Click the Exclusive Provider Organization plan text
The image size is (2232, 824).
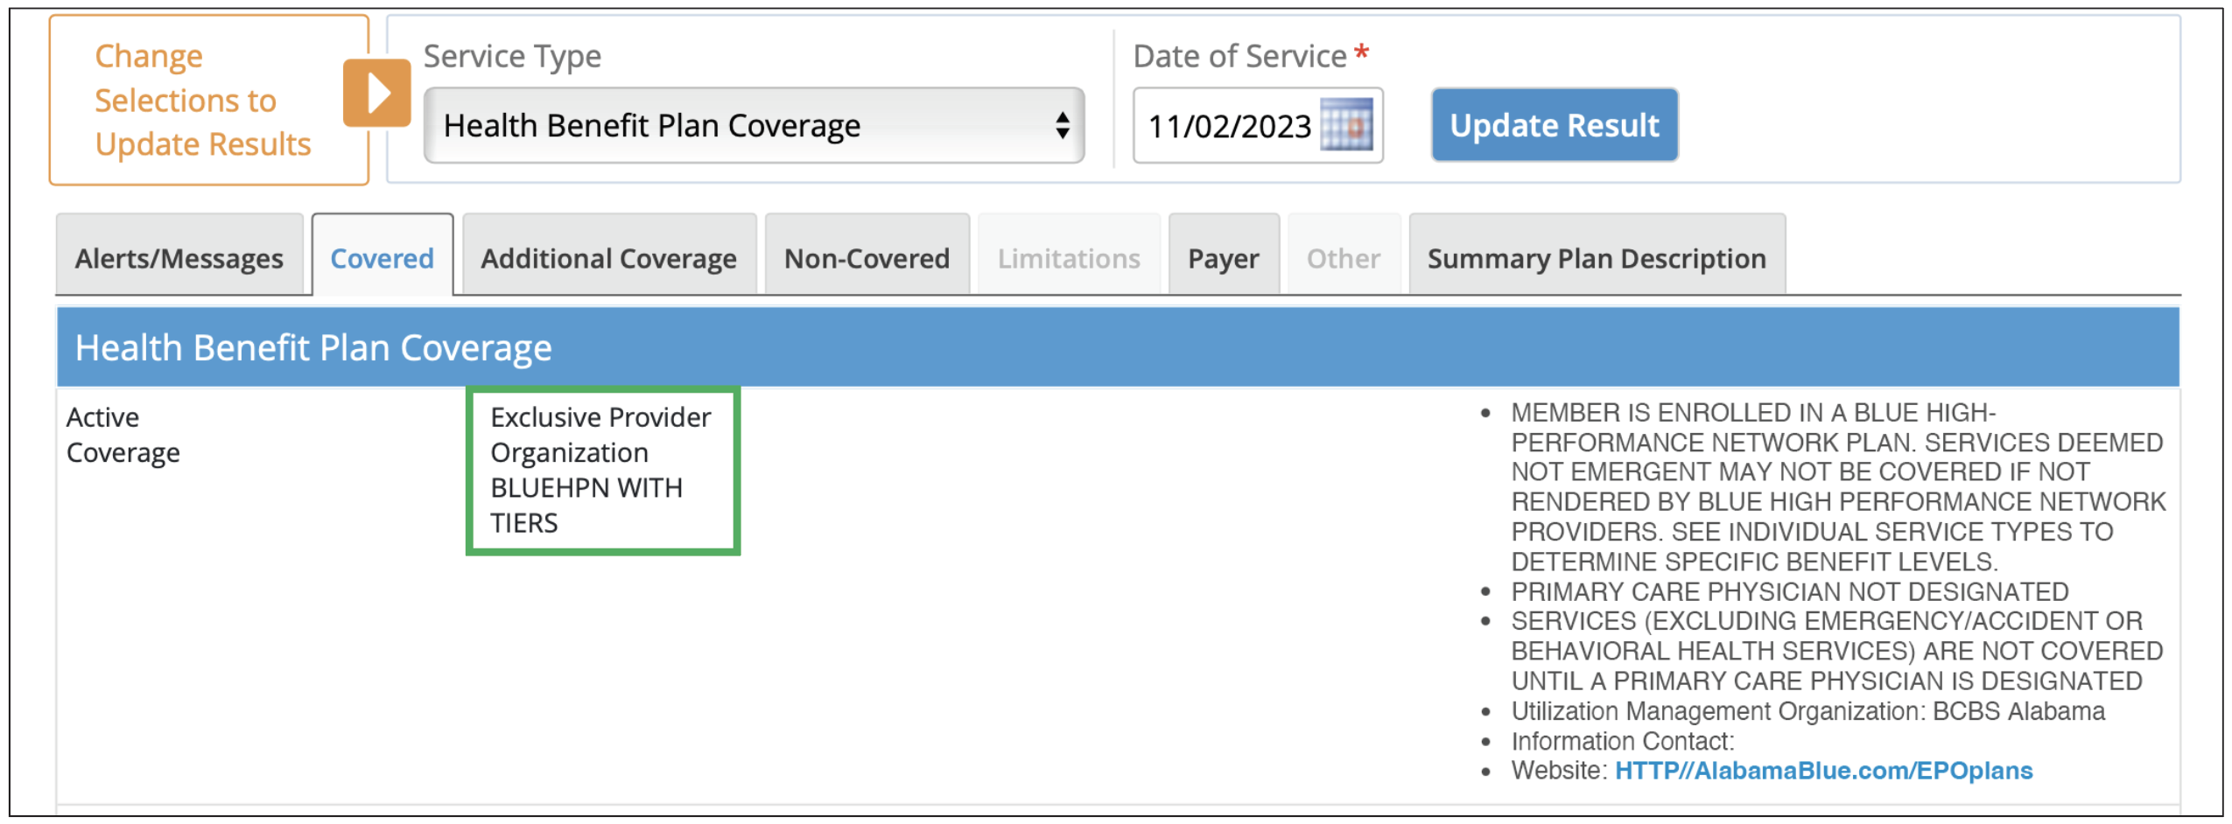click(x=601, y=470)
